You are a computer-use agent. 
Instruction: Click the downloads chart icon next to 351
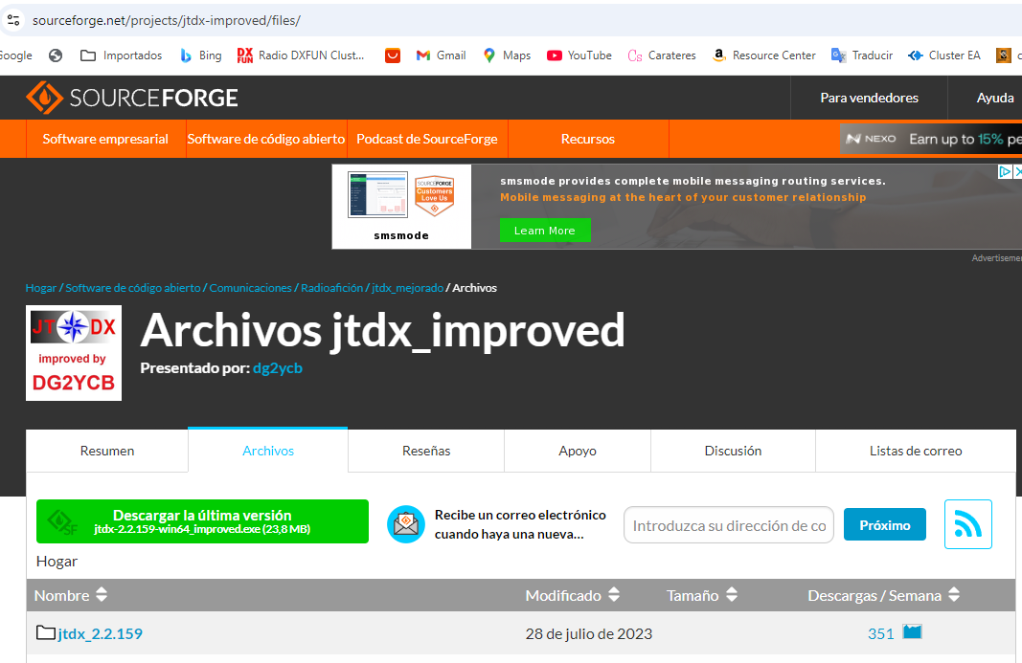912,631
